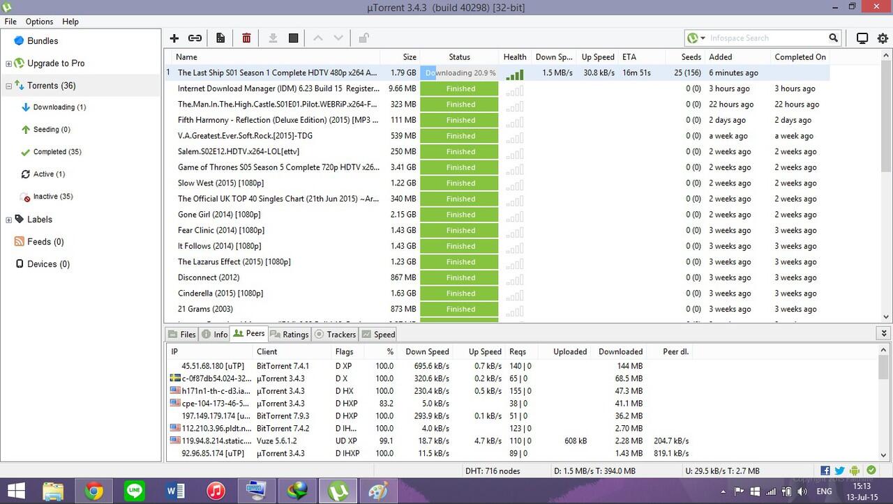Open the Windows Start button

point(15,491)
